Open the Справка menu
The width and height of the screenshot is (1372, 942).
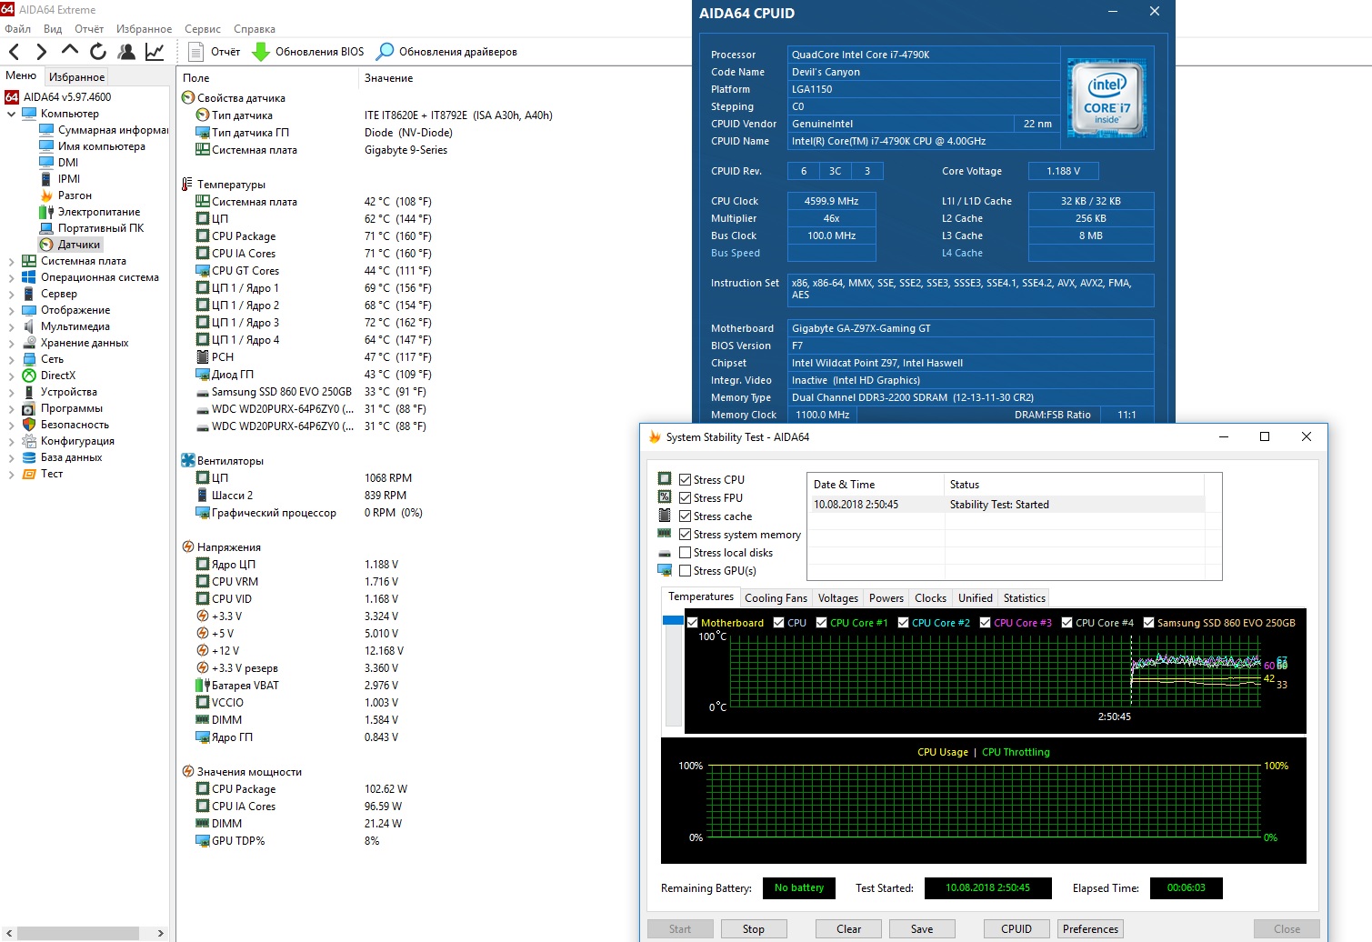coord(255,29)
